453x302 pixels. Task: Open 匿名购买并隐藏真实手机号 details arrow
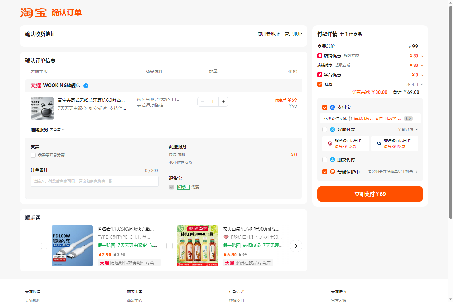point(417,172)
